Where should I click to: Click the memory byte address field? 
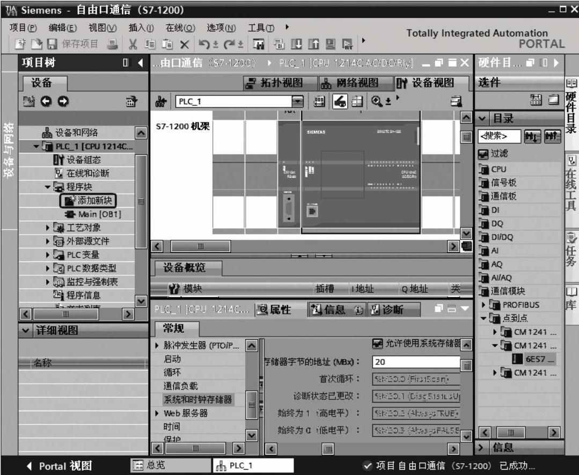[416, 362]
